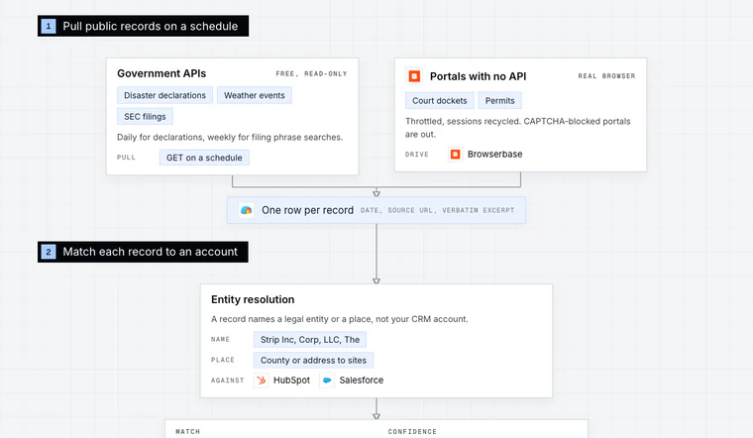Click the DATE, SOURCE URL, VERBATIM EXCERPT text
The width and height of the screenshot is (753, 438).
[438, 210]
